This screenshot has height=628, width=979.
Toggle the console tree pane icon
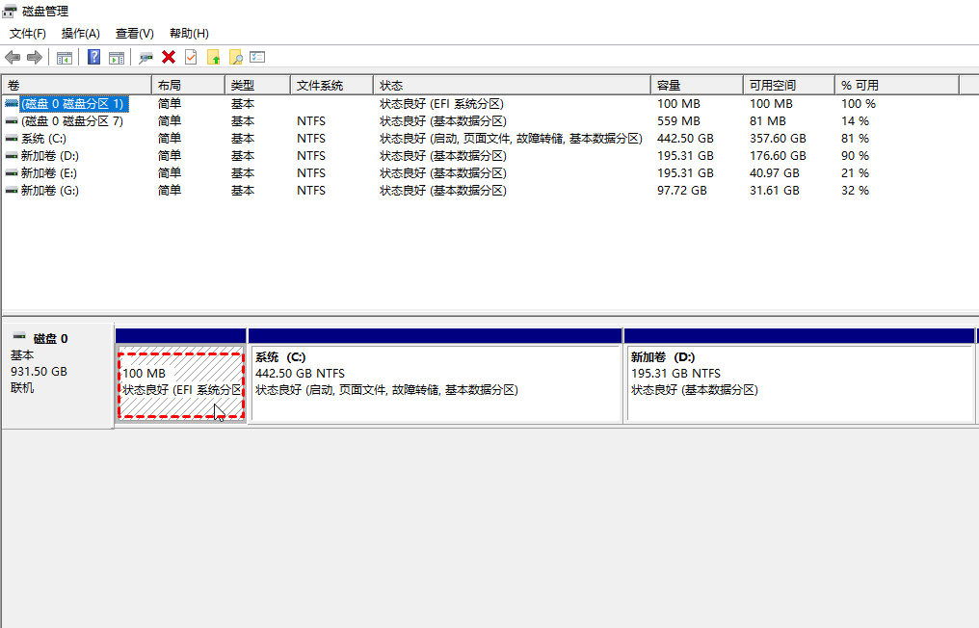[65, 58]
